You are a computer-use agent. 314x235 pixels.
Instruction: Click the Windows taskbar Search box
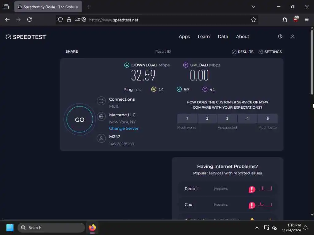pos(51,228)
